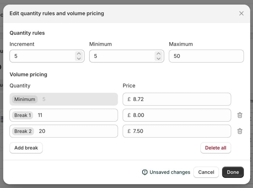Image resolution: width=253 pixels, height=188 pixels.
Task: Click the Unsaved changes warning icon
Action: pyautogui.click(x=145, y=172)
